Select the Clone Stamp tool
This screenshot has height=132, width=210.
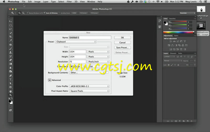(10, 52)
